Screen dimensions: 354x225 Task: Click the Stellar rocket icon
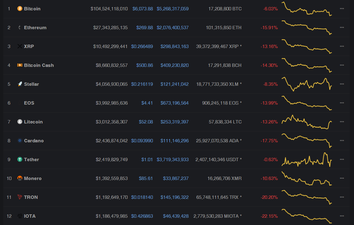pos(20,84)
